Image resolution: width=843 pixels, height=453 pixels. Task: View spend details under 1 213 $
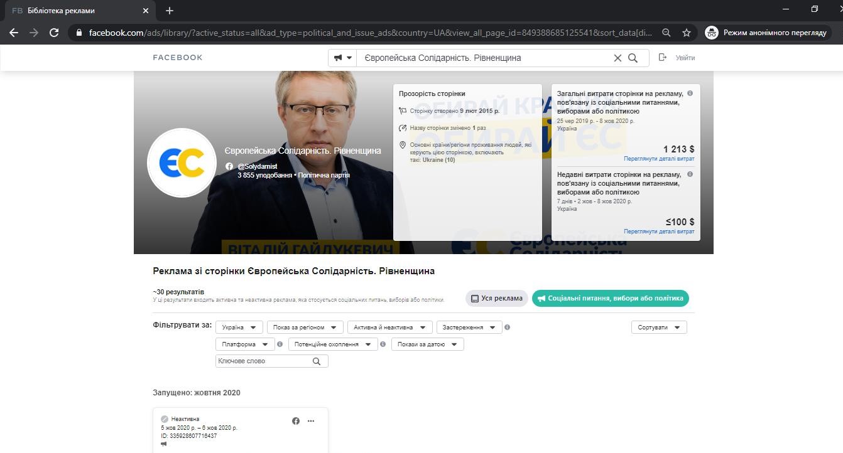(659, 159)
